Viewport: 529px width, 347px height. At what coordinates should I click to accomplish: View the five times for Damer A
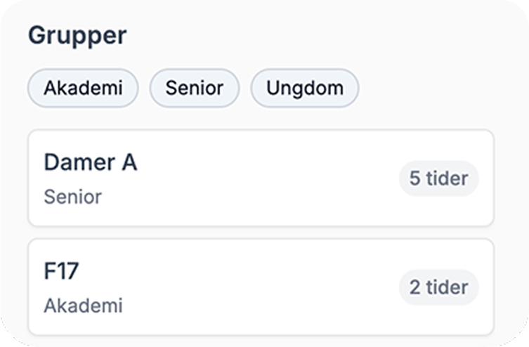(x=438, y=178)
